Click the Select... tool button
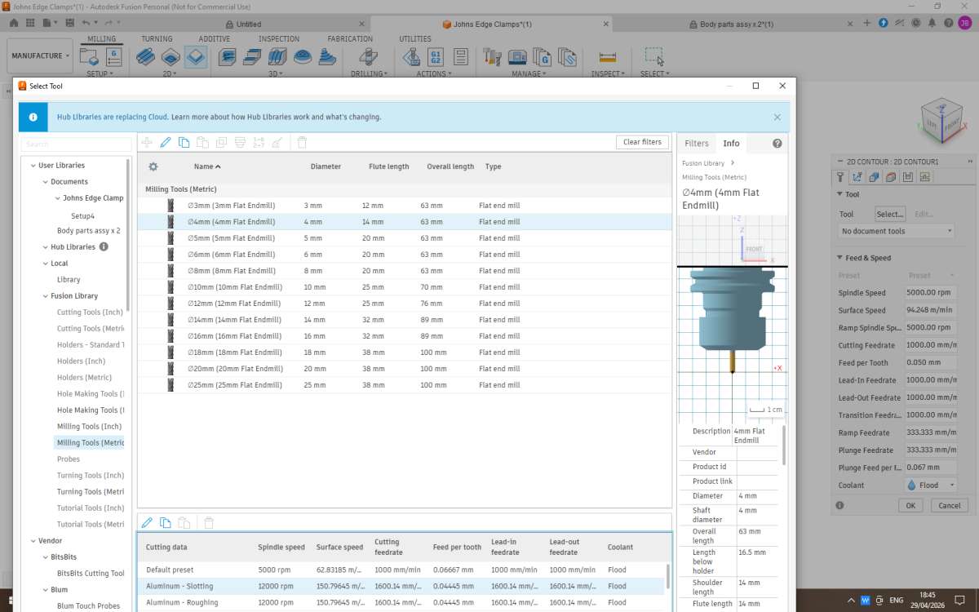This screenshot has height=612, width=979. [x=890, y=214]
